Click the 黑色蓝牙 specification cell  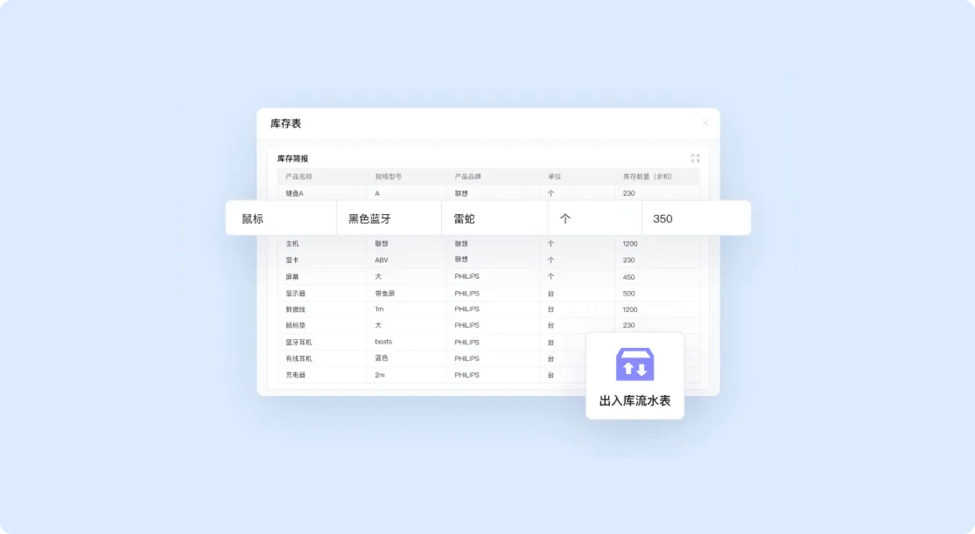pos(369,219)
